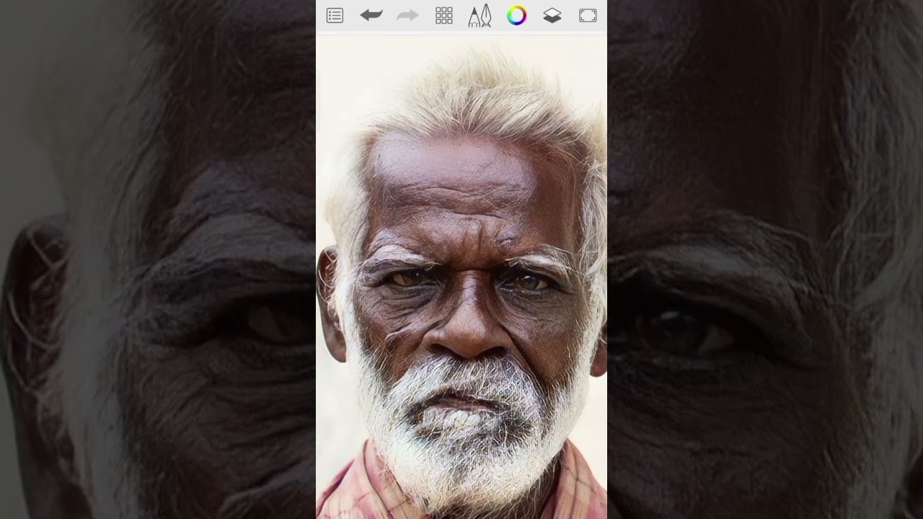Open the grid tools library icon
This screenshot has height=519, width=923.
coord(443,16)
